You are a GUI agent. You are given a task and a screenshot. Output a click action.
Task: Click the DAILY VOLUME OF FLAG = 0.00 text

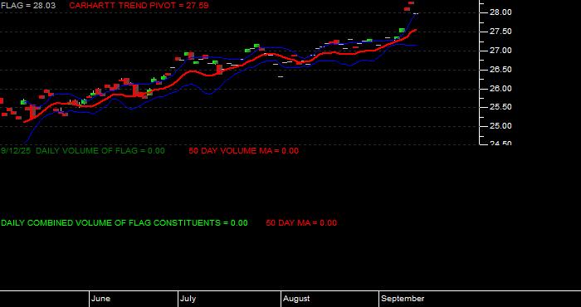pyautogui.click(x=100, y=151)
